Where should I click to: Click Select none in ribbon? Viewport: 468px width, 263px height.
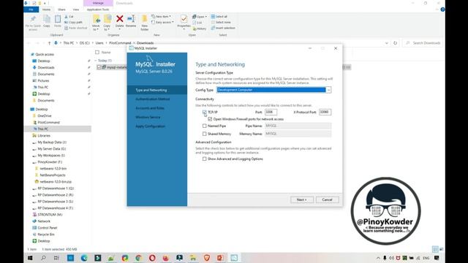221,23
